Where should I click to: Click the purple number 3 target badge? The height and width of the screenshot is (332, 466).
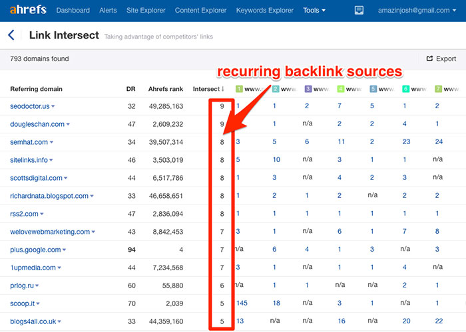point(308,88)
